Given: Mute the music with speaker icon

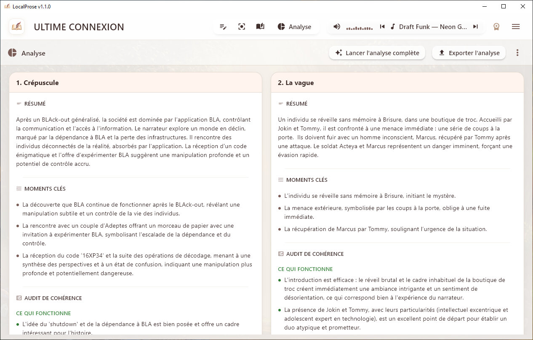Looking at the screenshot, I should tap(337, 27).
